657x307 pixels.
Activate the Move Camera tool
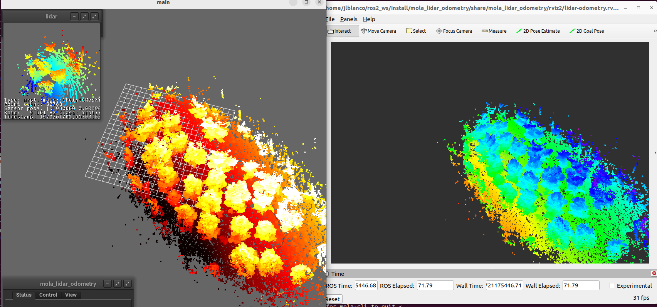click(378, 31)
